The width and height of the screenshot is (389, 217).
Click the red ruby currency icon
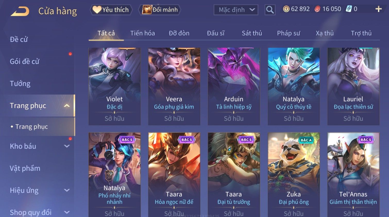point(317,9)
